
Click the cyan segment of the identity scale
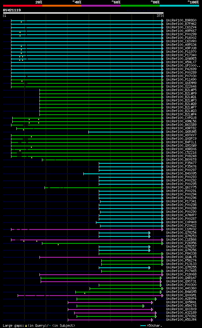pos(180,6)
